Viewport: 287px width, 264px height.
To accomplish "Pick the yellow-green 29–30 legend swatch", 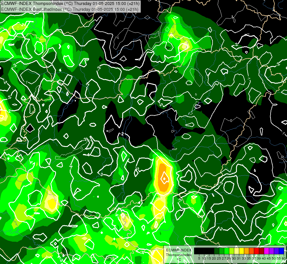I will click(232, 251).
